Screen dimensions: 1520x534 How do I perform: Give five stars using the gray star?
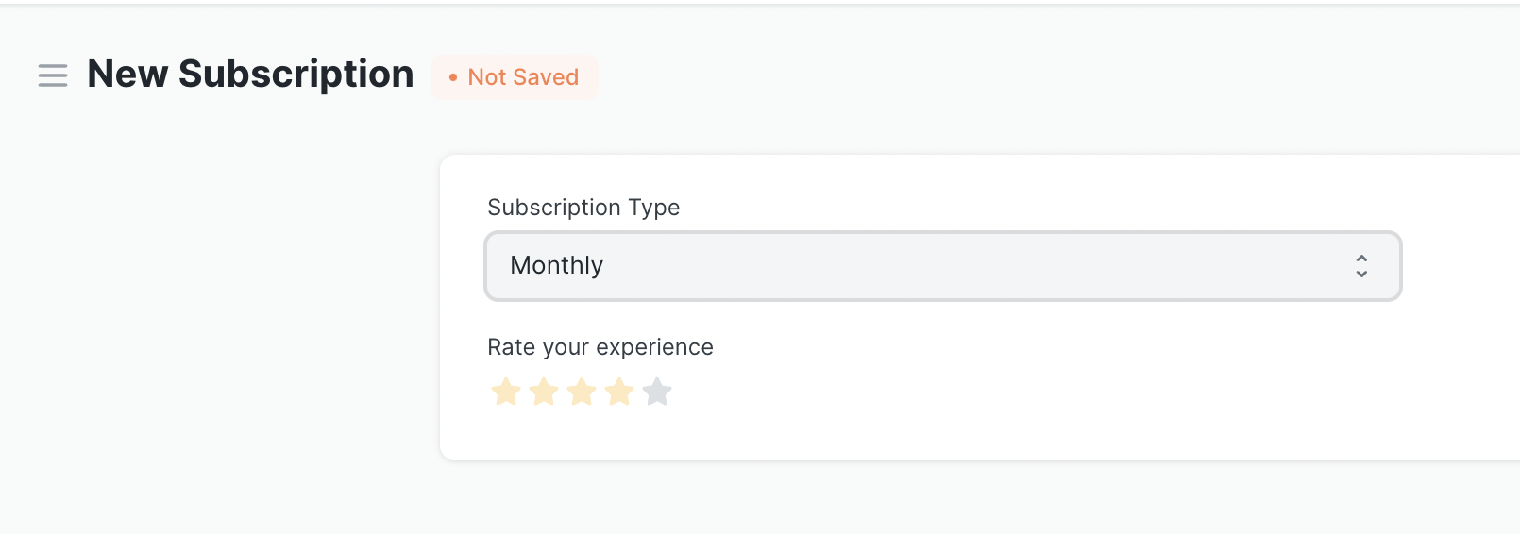tap(657, 392)
